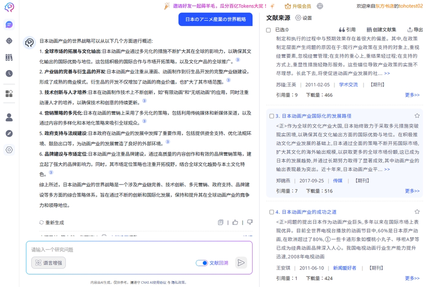The image size is (426, 287).
Task: Focus the 请输入一个研究问题 input box
Action: [139, 250]
